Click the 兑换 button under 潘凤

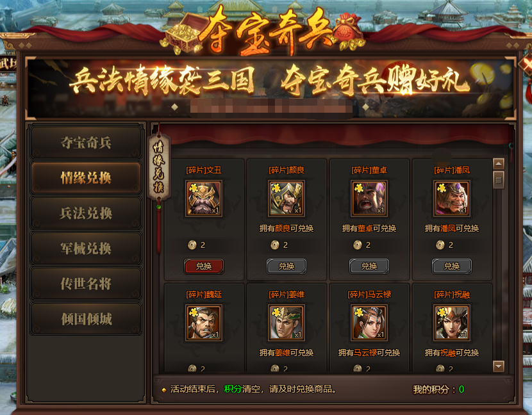coord(452,266)
